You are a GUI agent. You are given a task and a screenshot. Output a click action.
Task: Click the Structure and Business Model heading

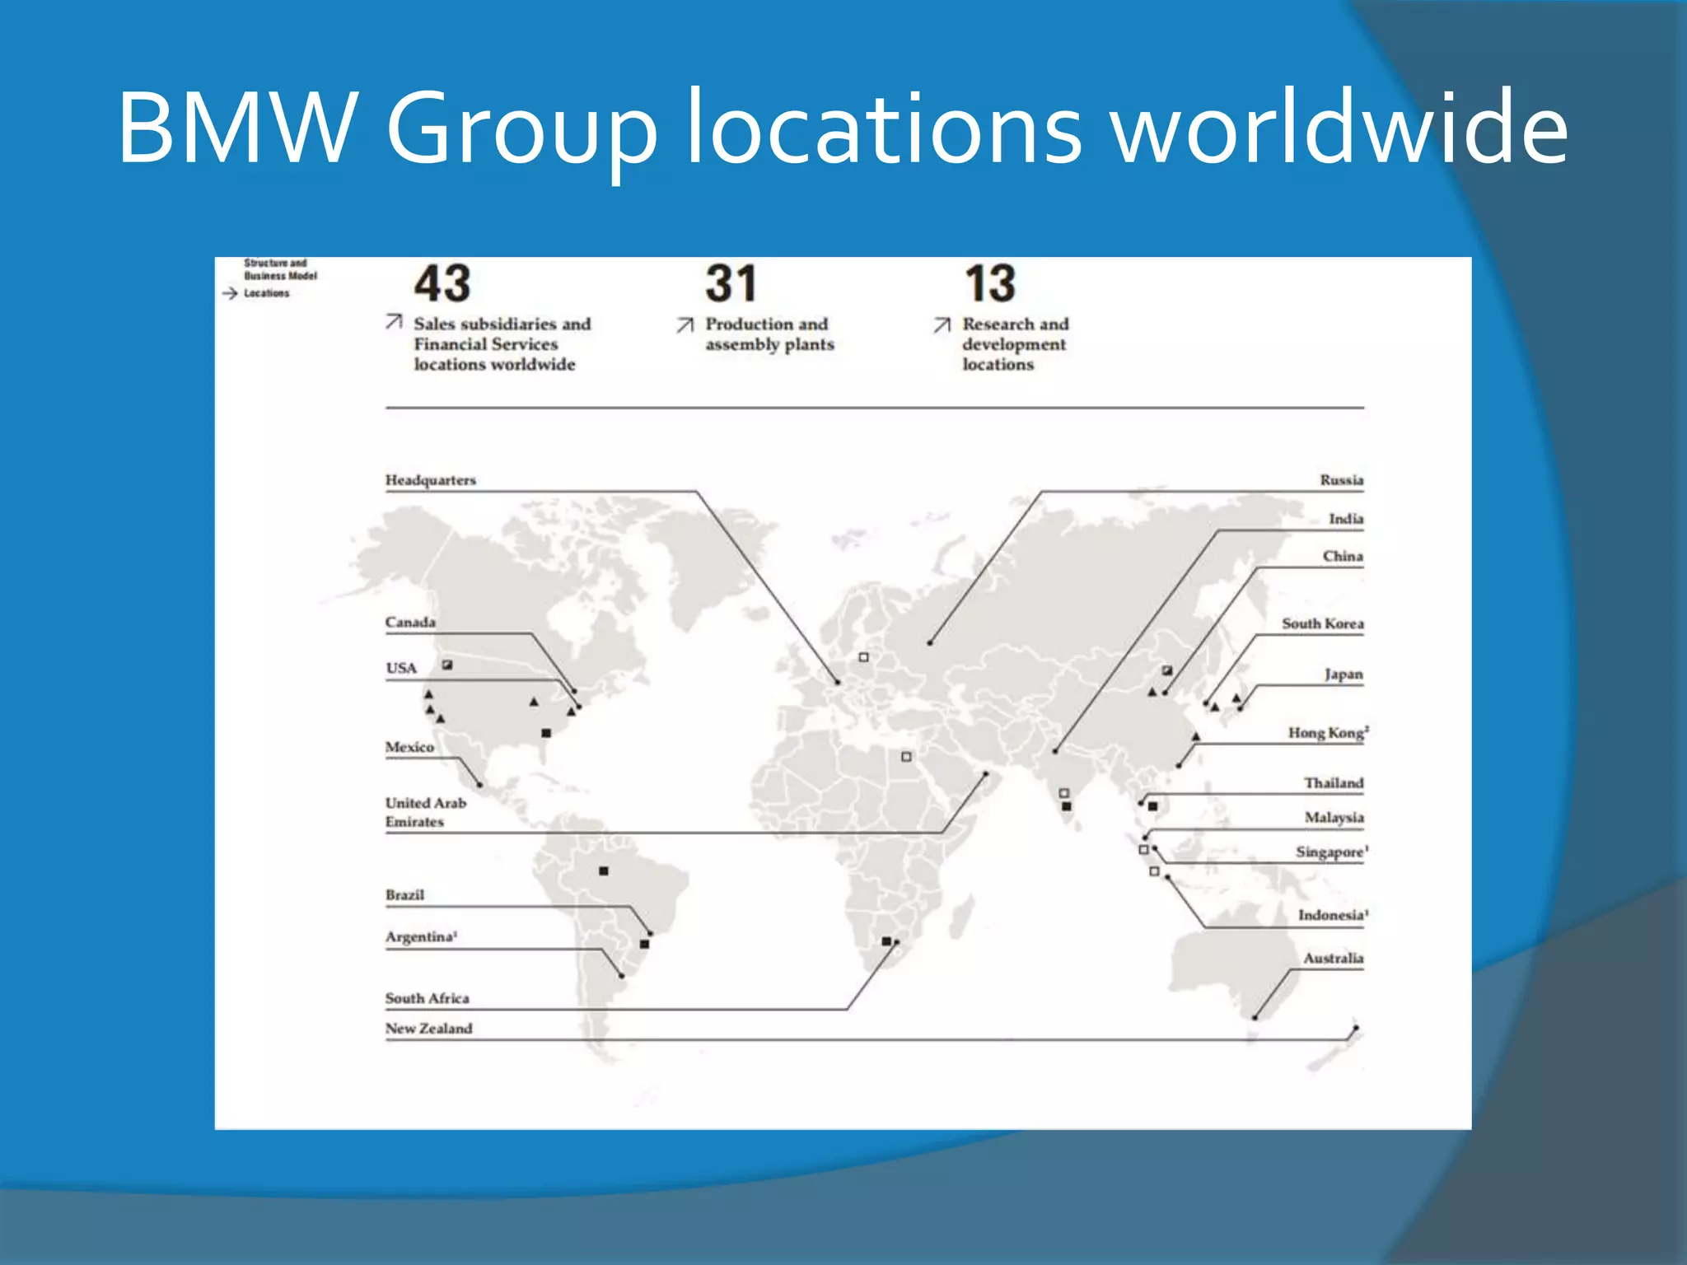(x=280, y=269)
